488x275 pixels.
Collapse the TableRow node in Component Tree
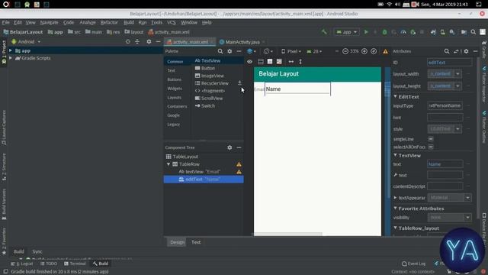pyautogui.click(x=169, y=164)
